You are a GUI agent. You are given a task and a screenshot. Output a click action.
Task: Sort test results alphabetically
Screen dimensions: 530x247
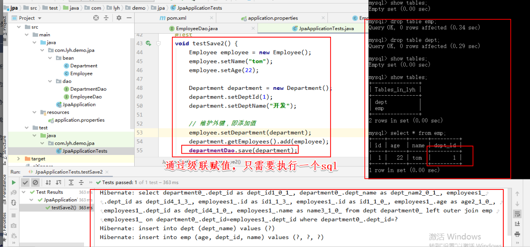pos(48,182)
